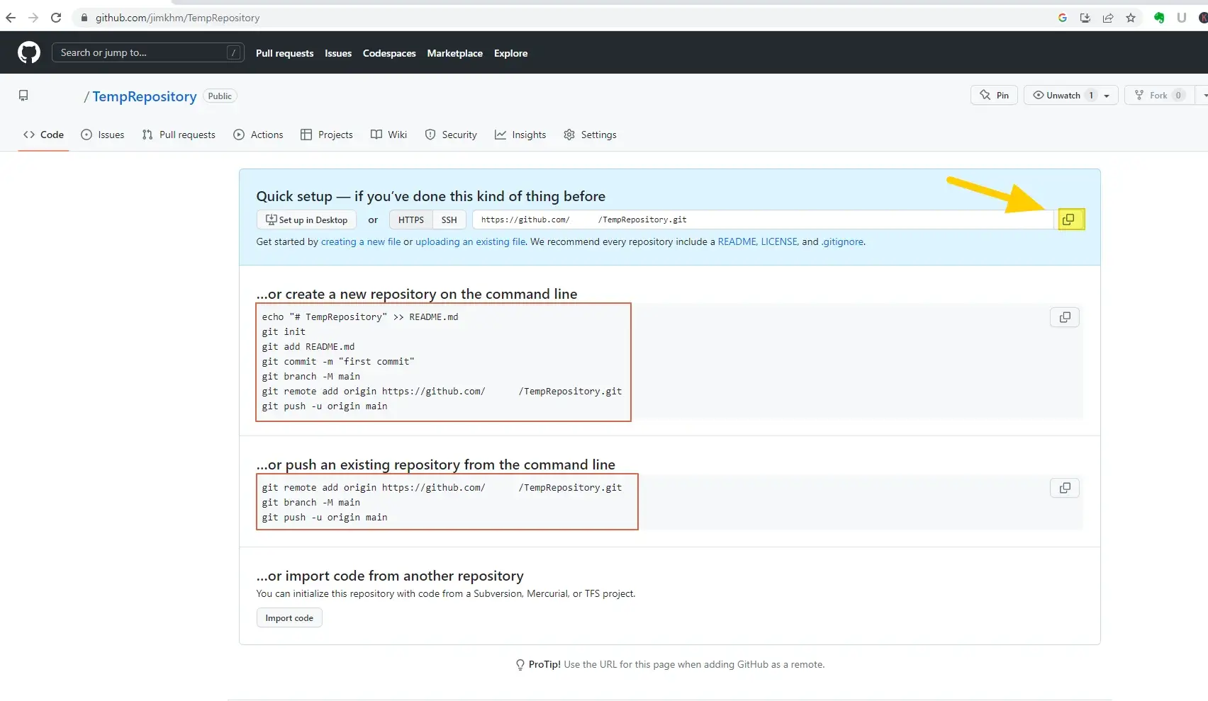This screenshot has height=701, width=1208.
Task: Click Set up in Desktop button
Action: click(x=306, y=220)
